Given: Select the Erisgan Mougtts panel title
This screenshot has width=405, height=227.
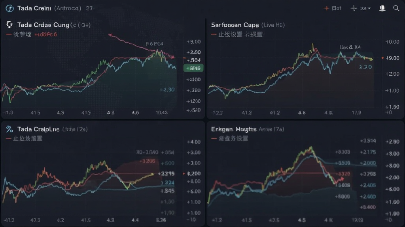Looking at the screenshot, I should pyautogui.click(x=233, y=129).
